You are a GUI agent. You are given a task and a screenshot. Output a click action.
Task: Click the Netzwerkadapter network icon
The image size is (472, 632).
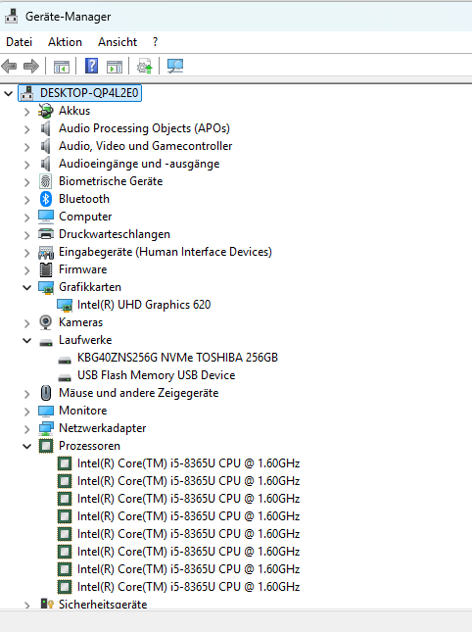pyautogui.click(x=46, y=428)
